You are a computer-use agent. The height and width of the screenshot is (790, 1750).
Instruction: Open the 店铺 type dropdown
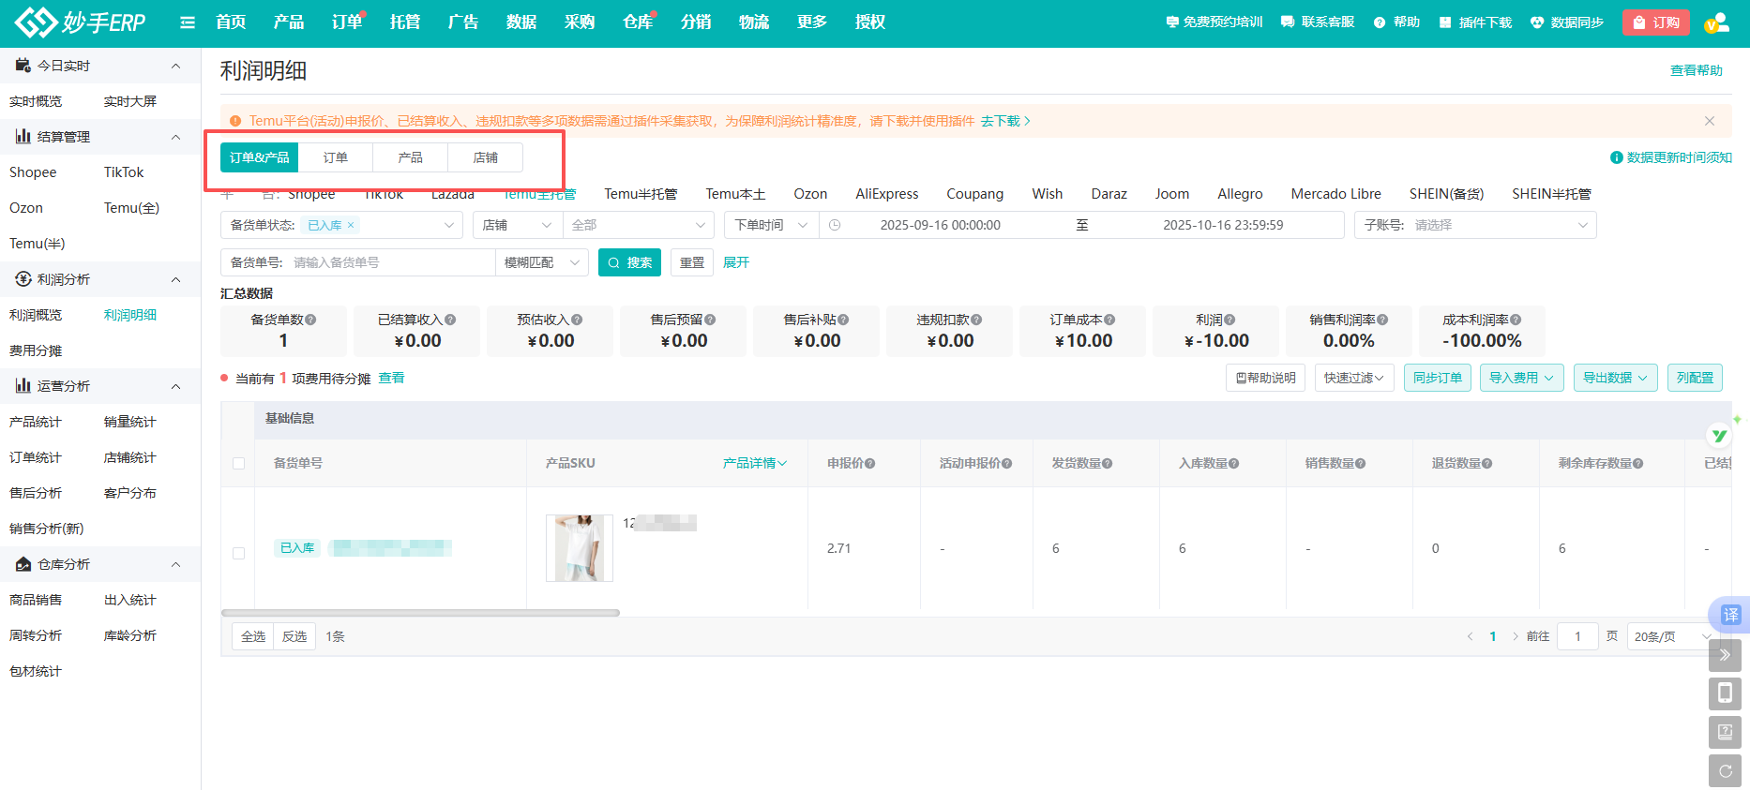pos(518,225)
